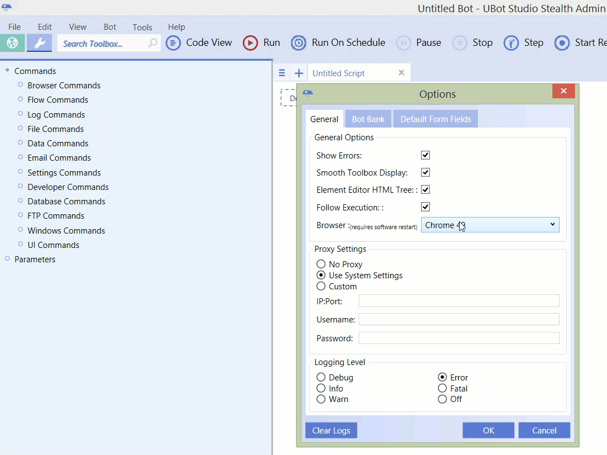The image size is (607, 455).
Task: Close the Options dialog with red X
Action: [x=563, y=91]
